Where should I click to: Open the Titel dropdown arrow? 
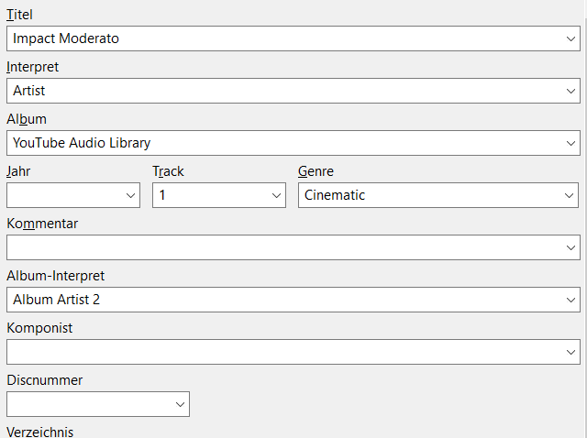click(x=570, y=38)
